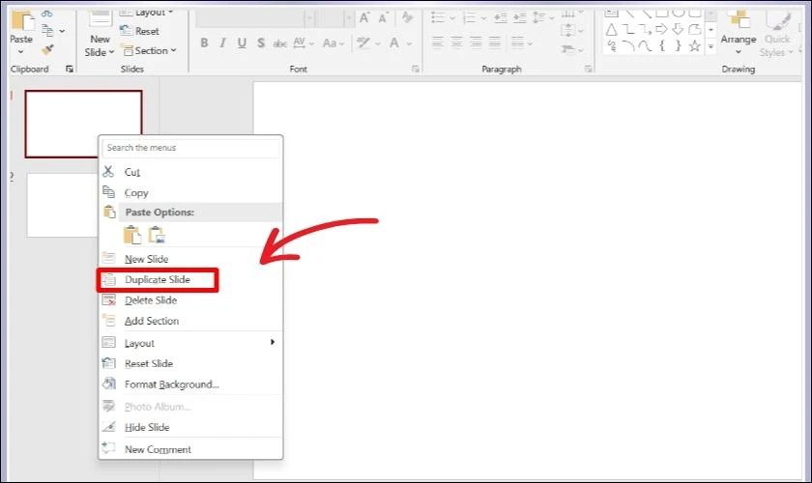The image size is (812, 483).
Task: Select the arc shape
Action: point(628,46)
